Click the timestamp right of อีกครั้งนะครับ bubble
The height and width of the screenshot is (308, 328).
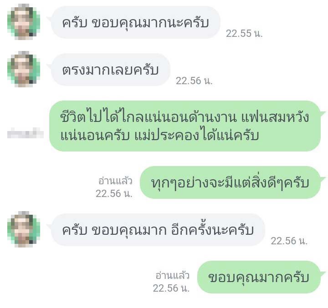(x=289, y=241)
